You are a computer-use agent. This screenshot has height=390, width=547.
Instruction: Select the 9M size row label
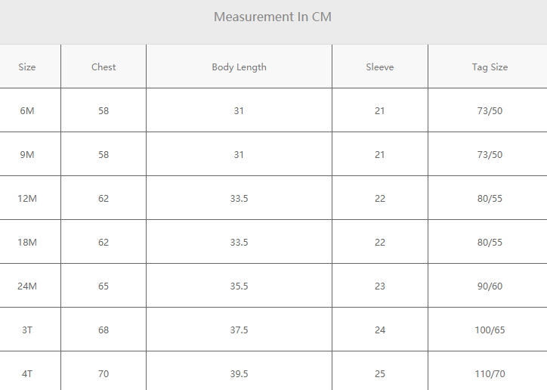[27, 154]
